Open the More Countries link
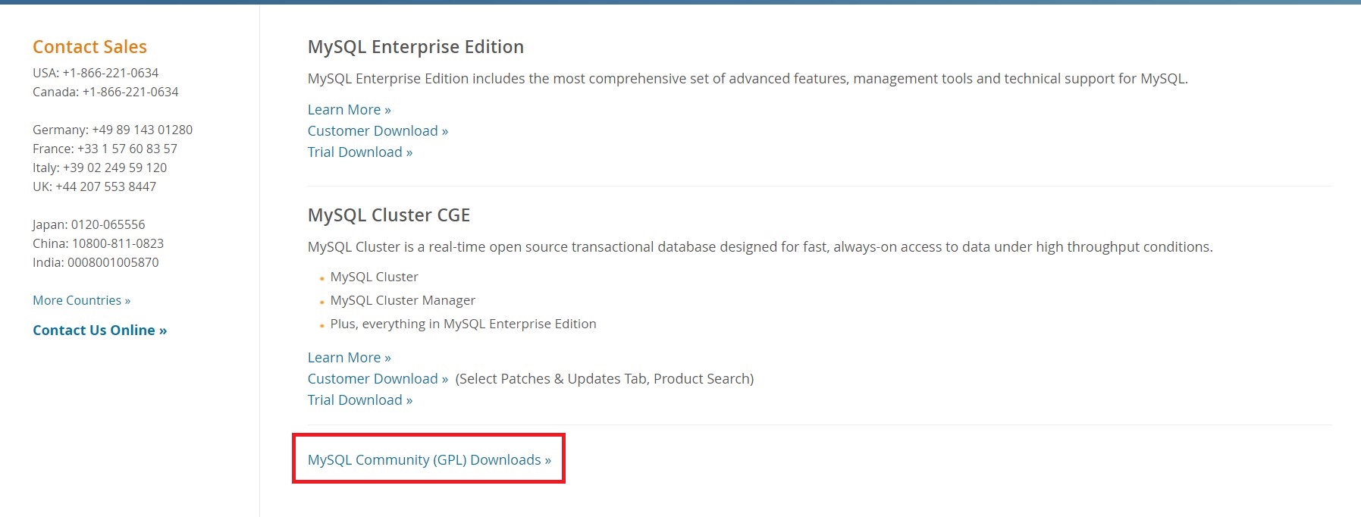 81,300
